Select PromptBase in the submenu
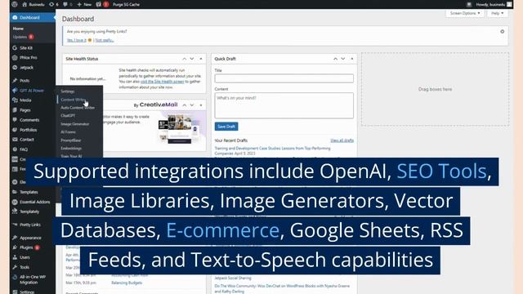Image resolution: width=523 pixels, height=294 pixels. [71, 140]
